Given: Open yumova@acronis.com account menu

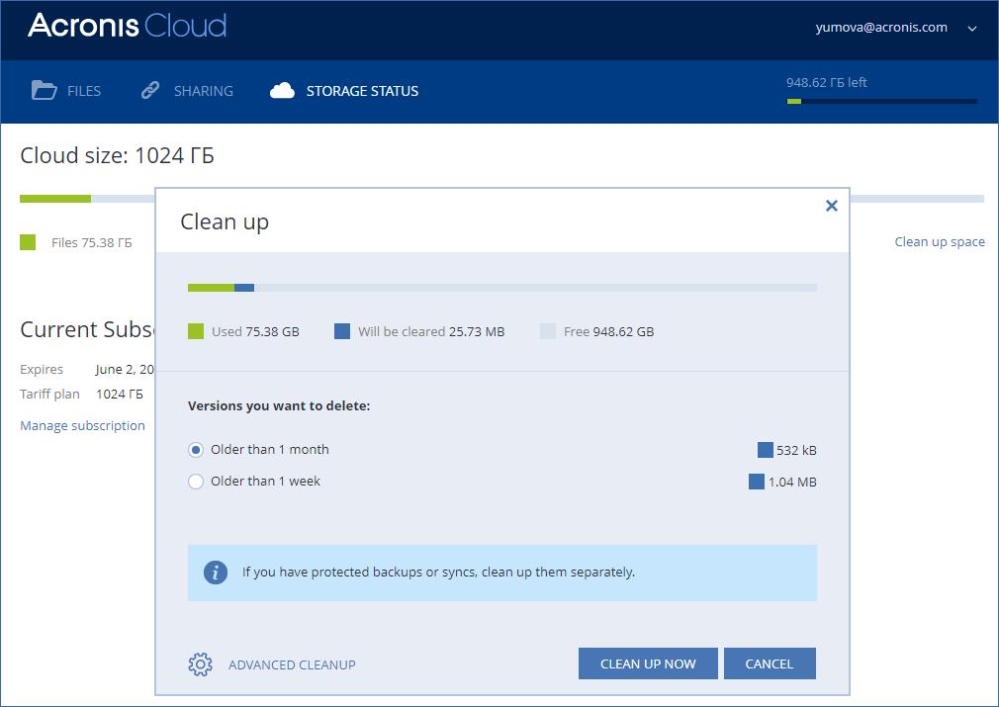Looking at the screenshot, I should pos(881,28).
